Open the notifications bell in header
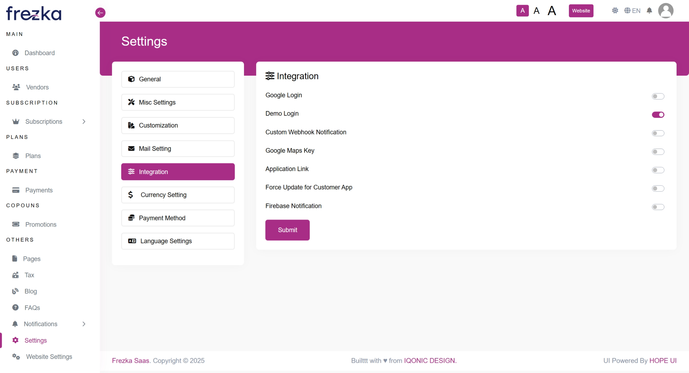Screen dimensions: 689x373 [649, 11]
